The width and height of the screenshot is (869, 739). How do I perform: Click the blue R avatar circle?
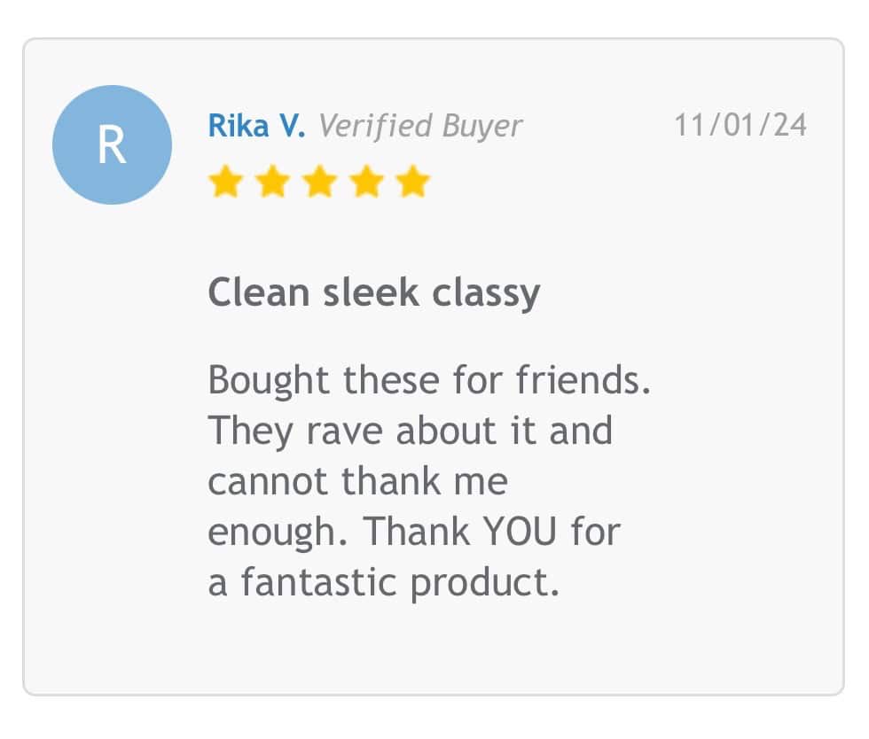pyautogui.click(x=112, y=144)
